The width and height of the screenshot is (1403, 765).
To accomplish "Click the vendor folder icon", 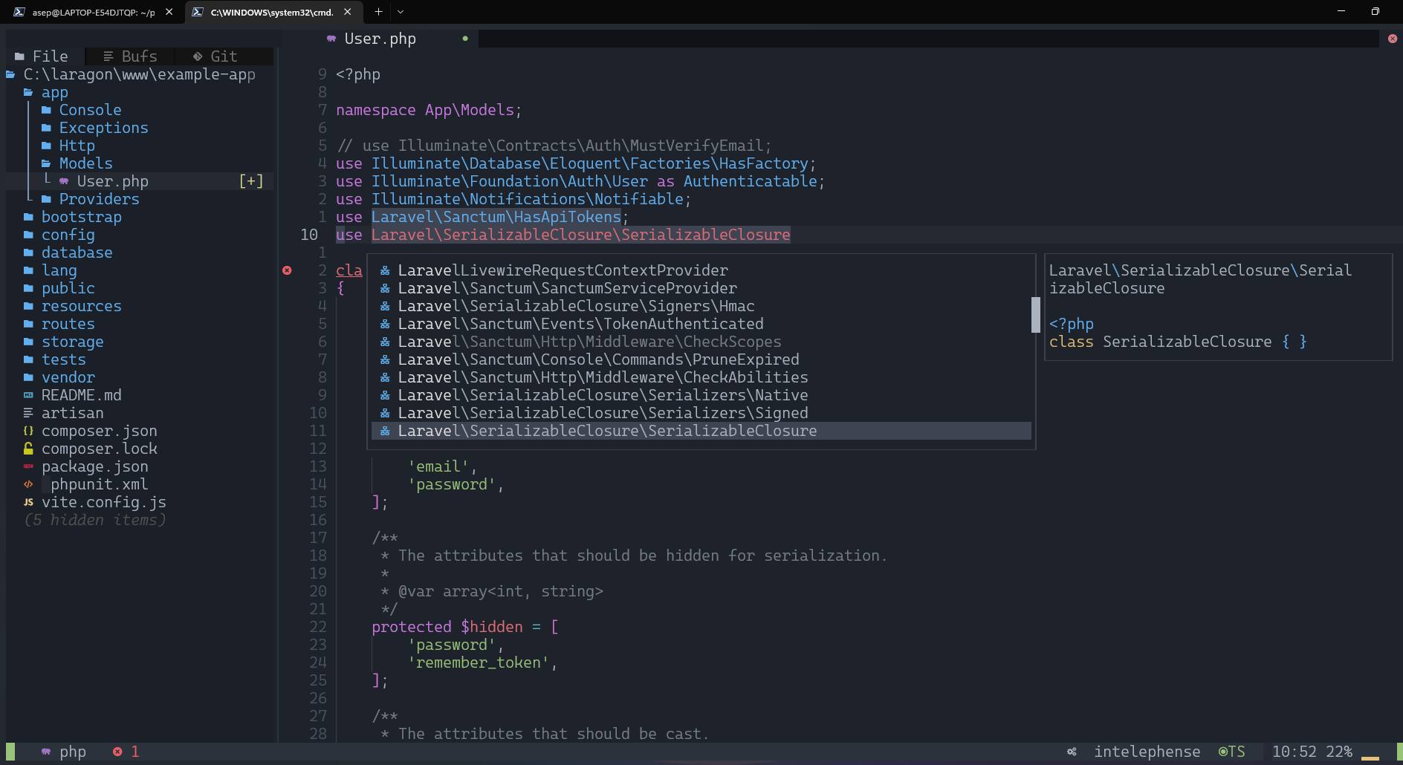I will (x=28, y=377).
